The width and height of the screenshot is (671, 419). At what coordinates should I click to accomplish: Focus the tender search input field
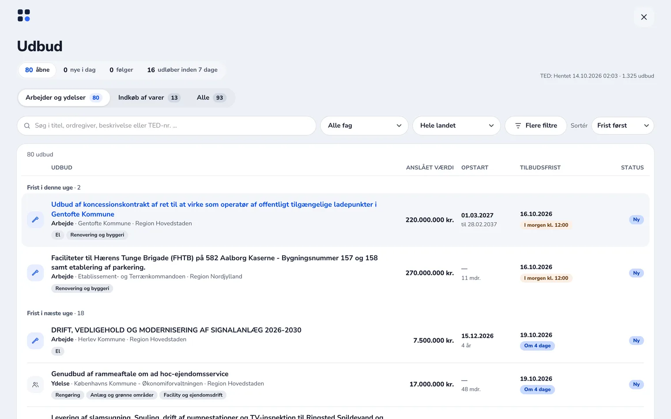pyautogui.click(x=166, y=126)
